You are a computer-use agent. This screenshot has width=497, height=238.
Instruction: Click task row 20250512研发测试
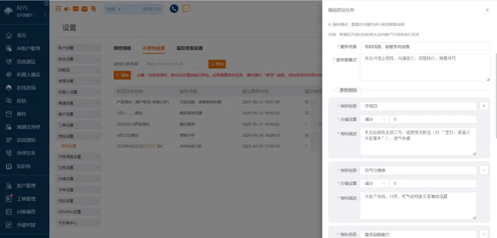click(217, 124)
